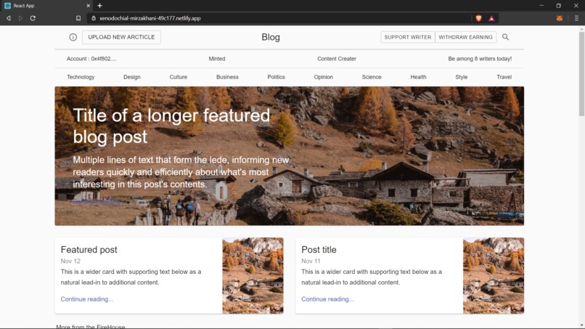This screenshot has height=329, width=585.
Task: Reload the page with refresh icon
Action: click(x=33, y=18)
